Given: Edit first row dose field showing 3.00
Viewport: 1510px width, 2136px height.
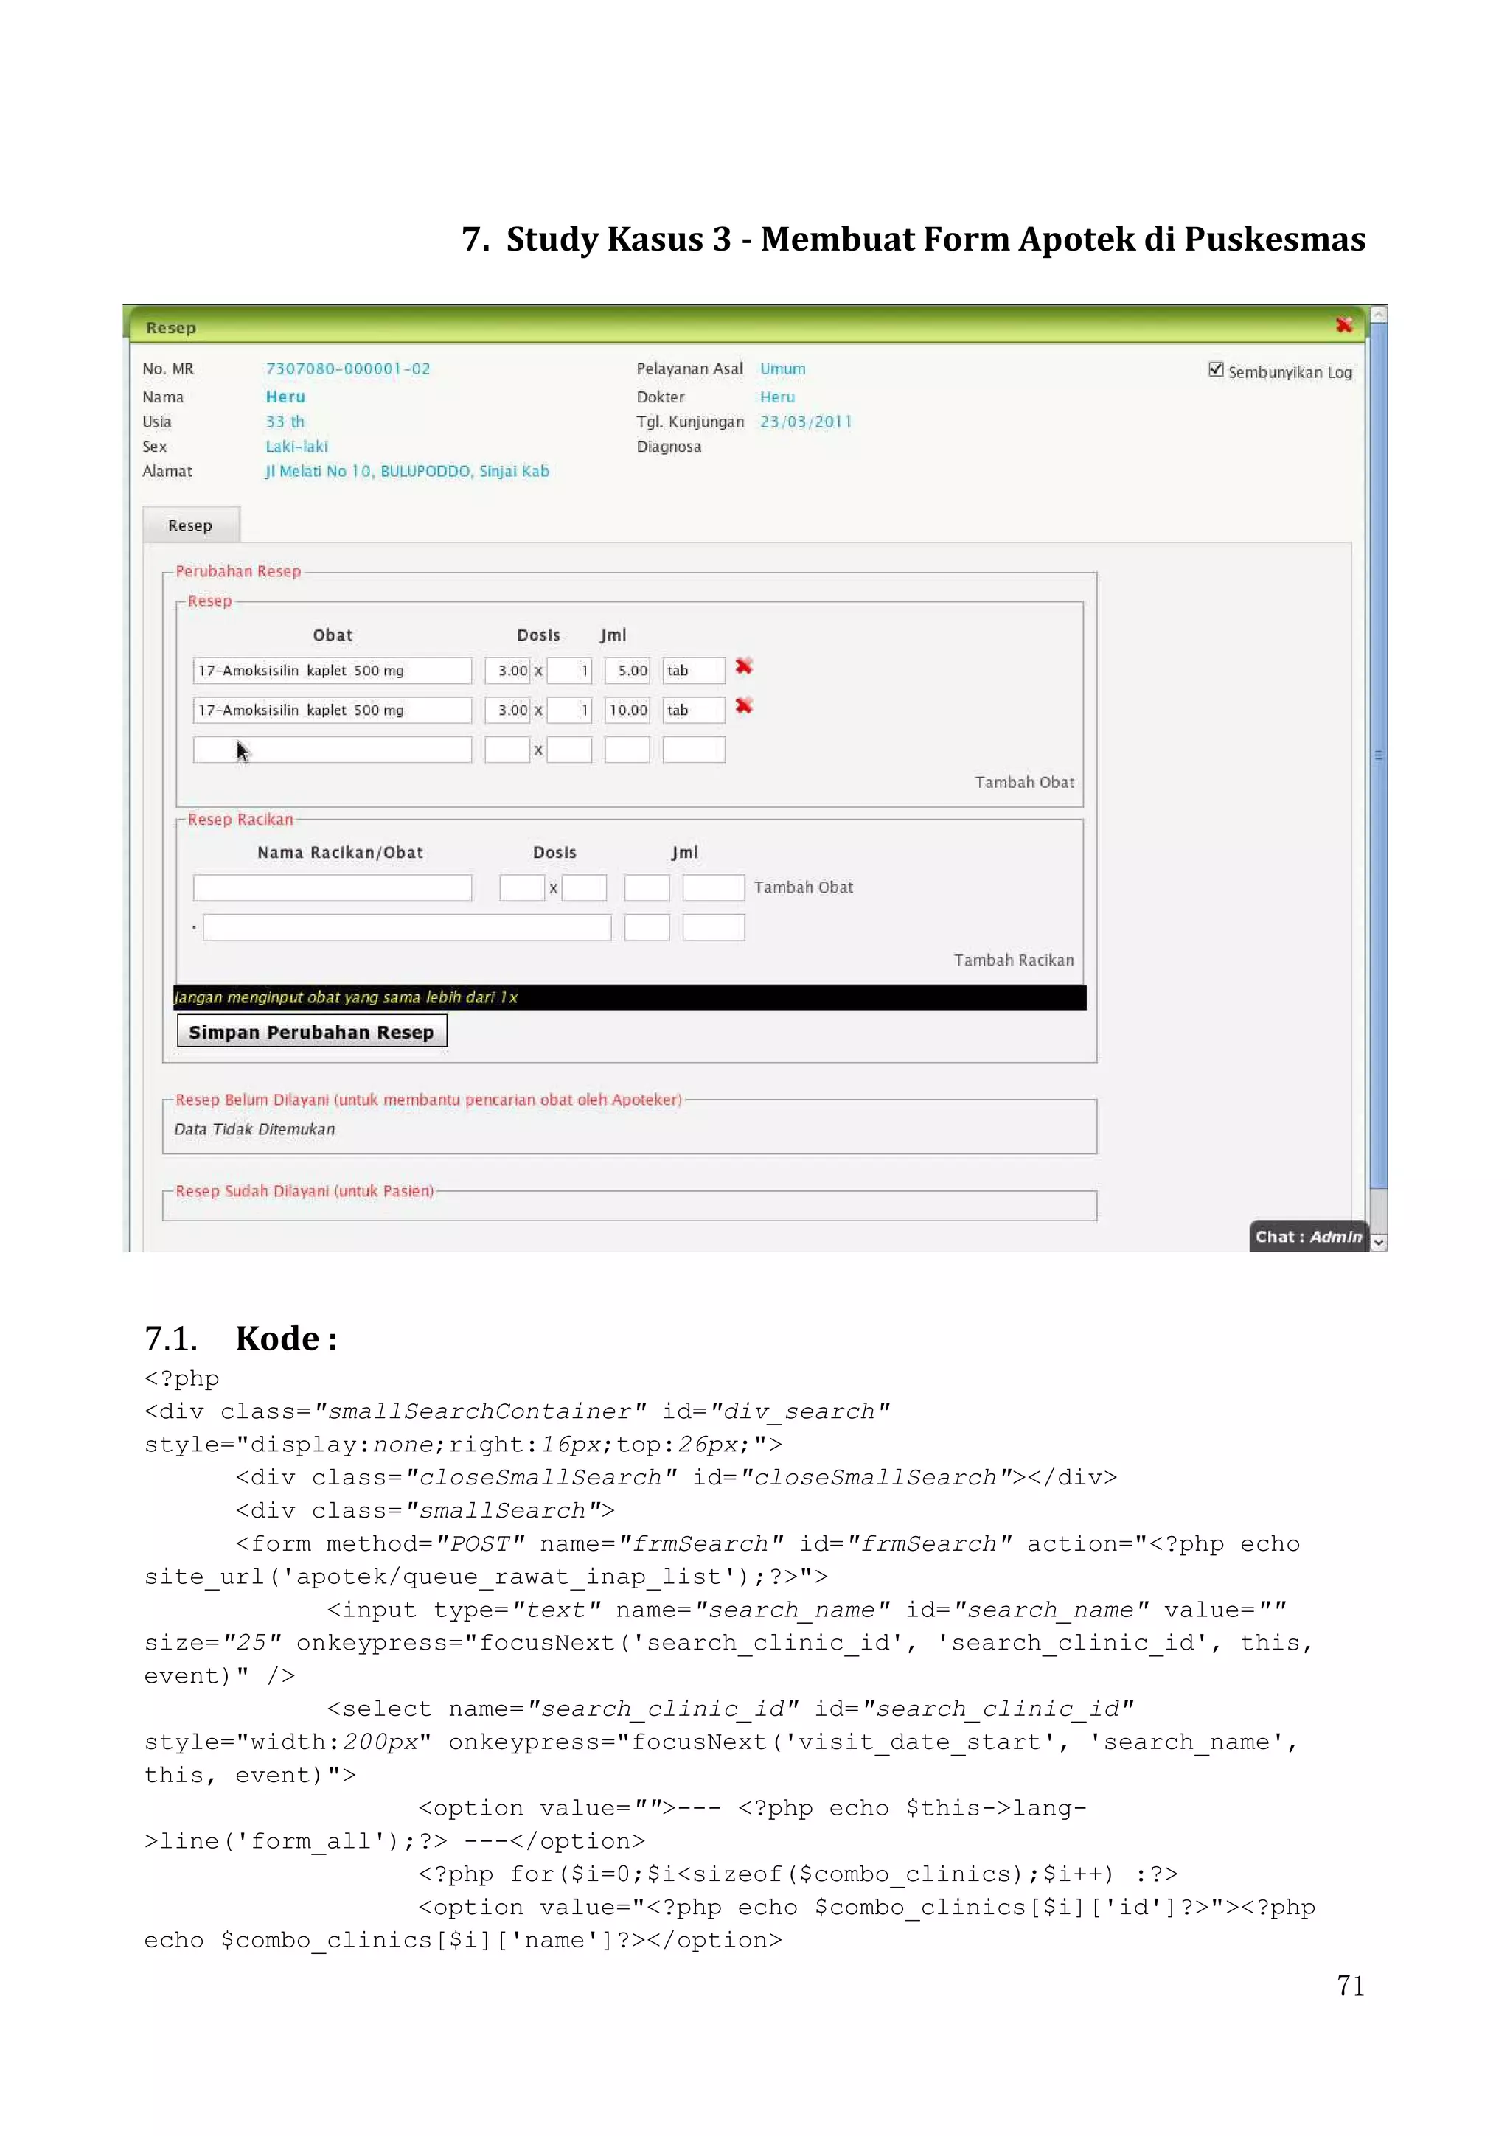Looking at the screenshot, I should coord(508,671).
